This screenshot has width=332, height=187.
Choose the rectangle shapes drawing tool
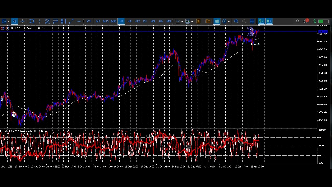point(32,21)
